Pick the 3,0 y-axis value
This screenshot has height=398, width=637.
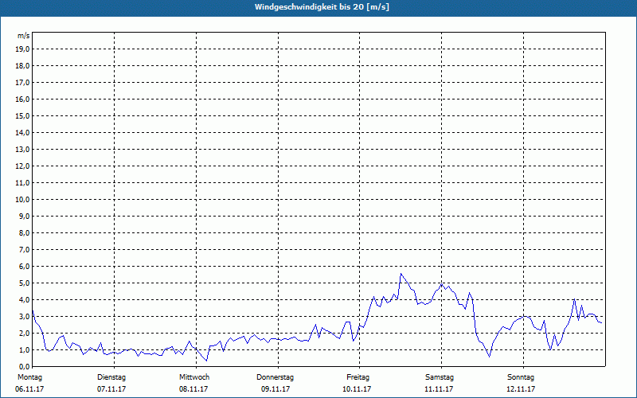[x=25, y=316]
